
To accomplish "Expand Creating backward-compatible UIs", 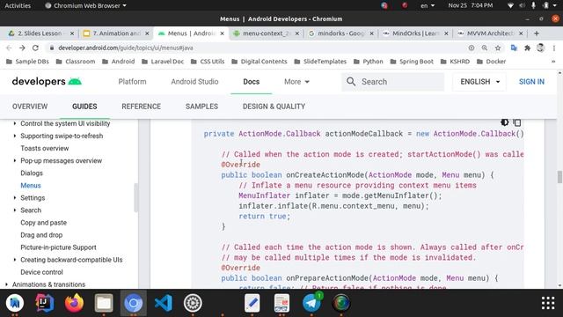I will [x=15, y=260].
